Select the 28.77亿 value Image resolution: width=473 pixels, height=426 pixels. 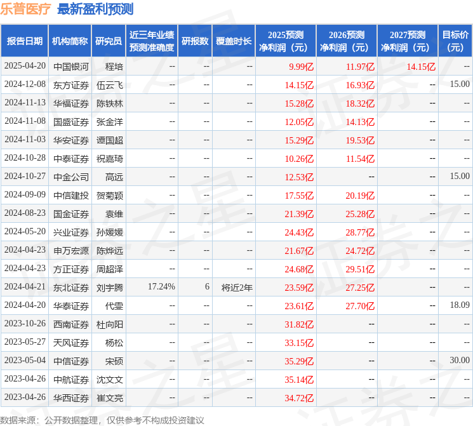click(360, 232)
